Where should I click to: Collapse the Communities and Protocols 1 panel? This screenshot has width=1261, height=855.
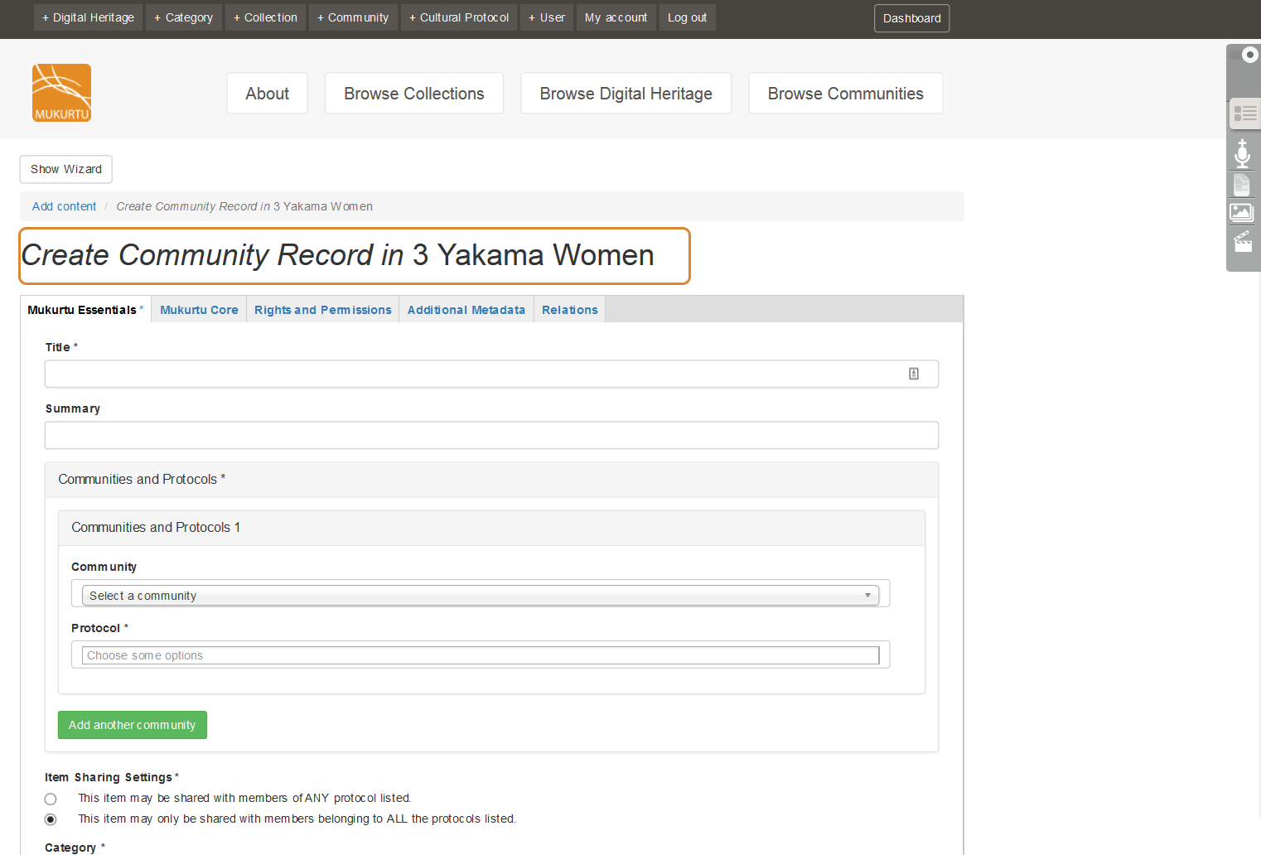point(491,528)
